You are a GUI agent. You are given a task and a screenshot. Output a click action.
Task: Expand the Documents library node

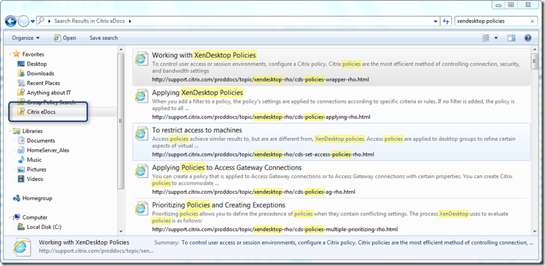[x=15, y=140]
